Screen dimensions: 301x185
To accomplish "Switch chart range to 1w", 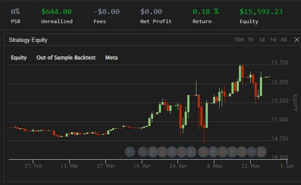I will tap(273, 40).
